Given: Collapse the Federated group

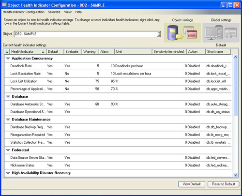Looking at the screenshot, I should [8, 150].
